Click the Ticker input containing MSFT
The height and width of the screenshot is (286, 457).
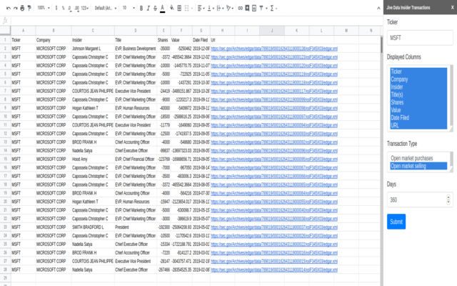click(x=420, y=38)
